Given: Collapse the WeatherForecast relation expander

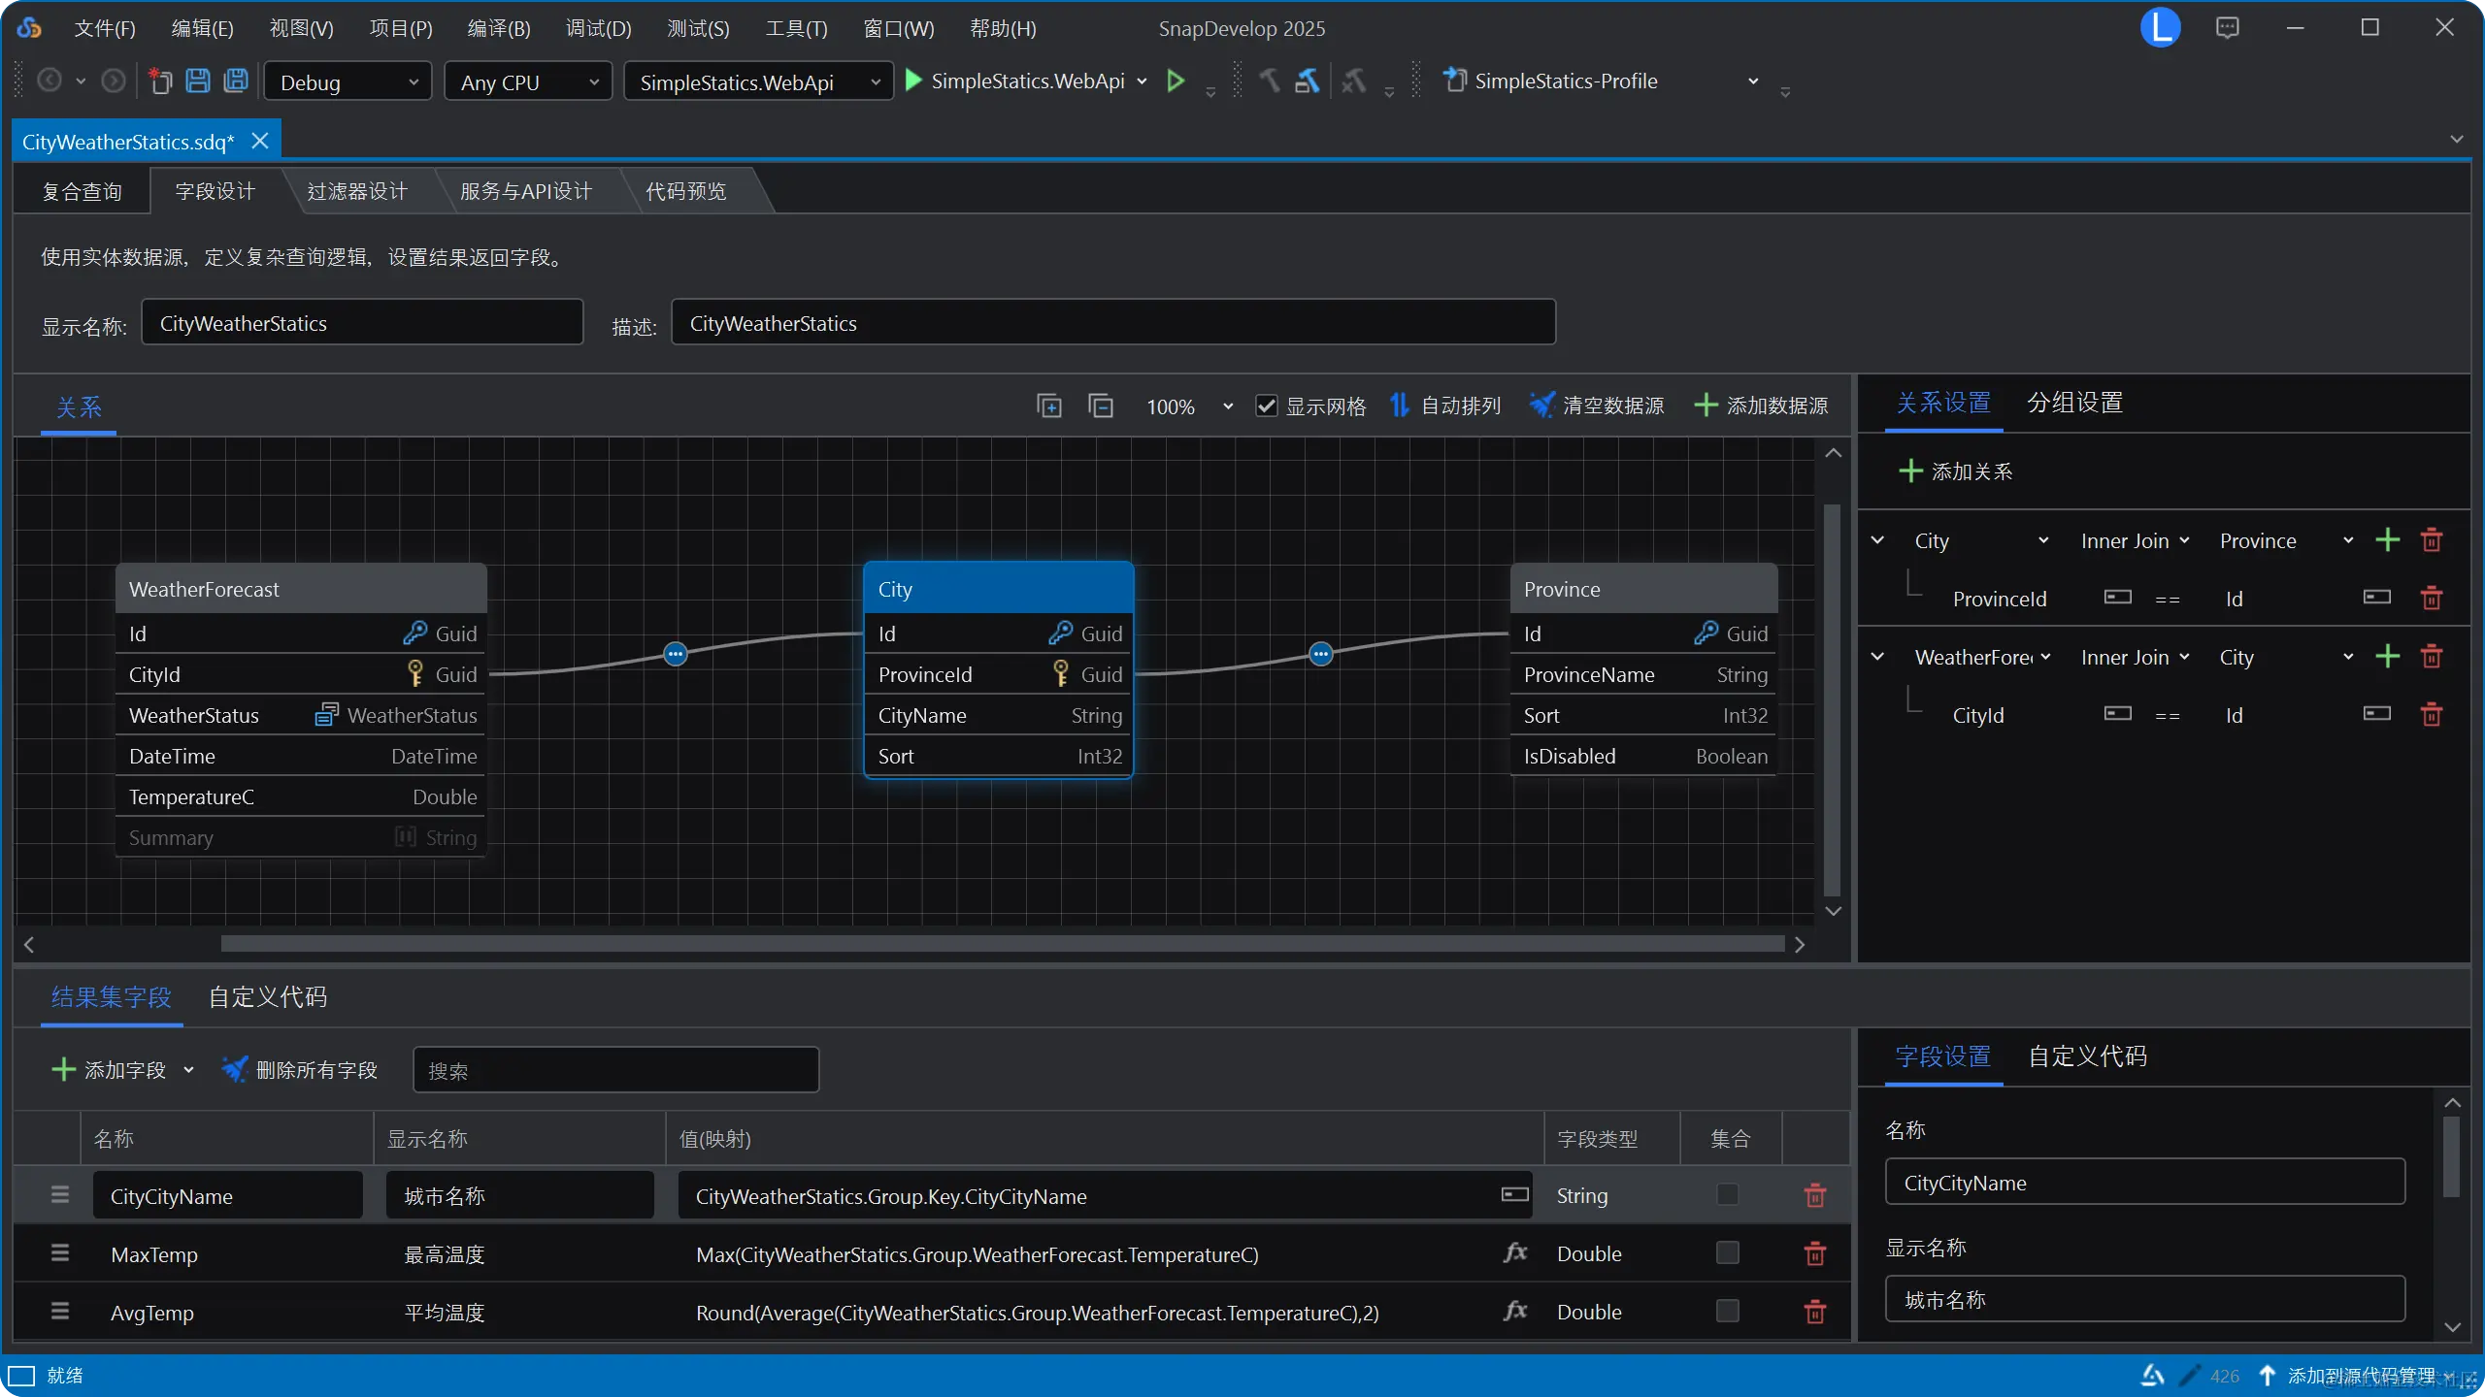Looking at the screenshot, I should click(x=1877, y=657).
